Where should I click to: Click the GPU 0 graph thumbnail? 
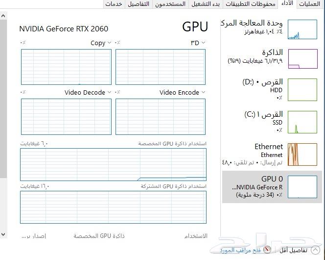tap(302, 187)
